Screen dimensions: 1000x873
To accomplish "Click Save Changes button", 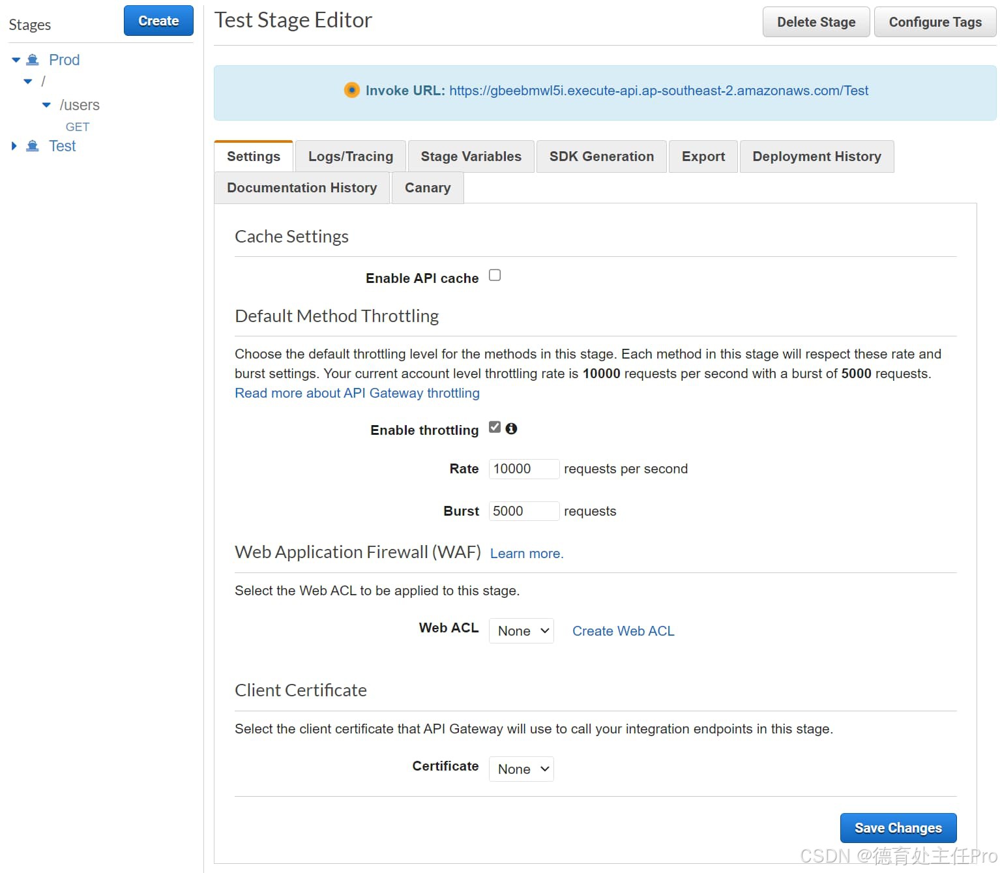I will click(898, 828).
